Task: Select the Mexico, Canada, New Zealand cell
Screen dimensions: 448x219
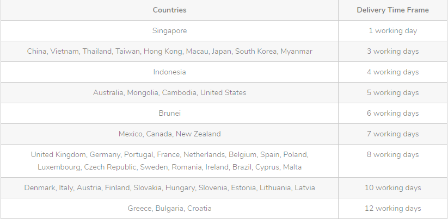Action: 169,134
